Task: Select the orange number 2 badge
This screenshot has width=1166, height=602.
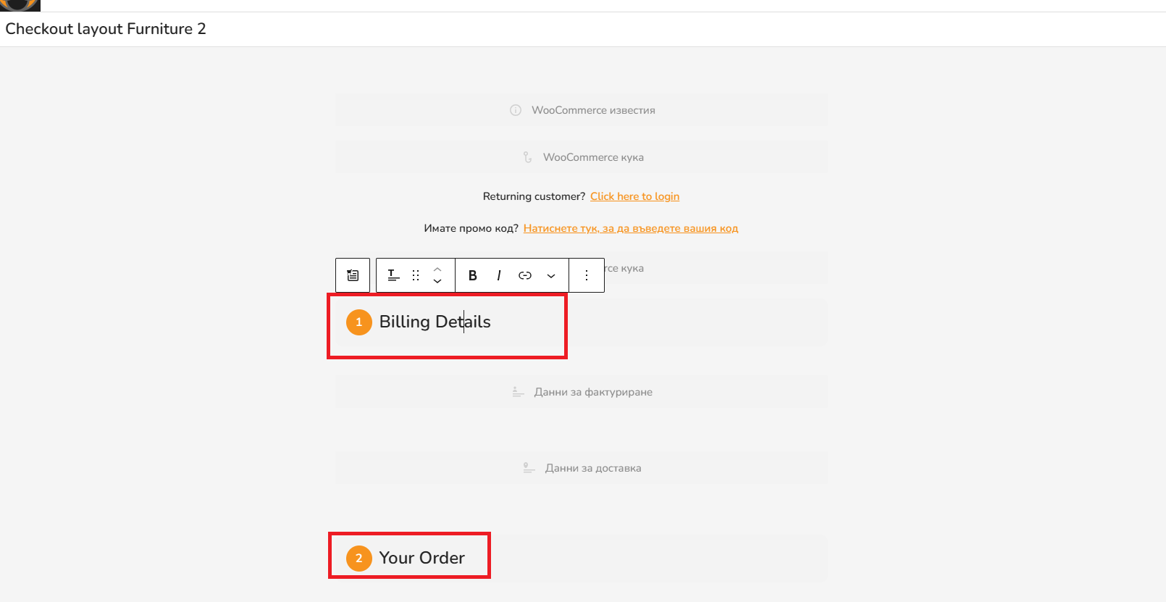Action: tap(358, 559)
